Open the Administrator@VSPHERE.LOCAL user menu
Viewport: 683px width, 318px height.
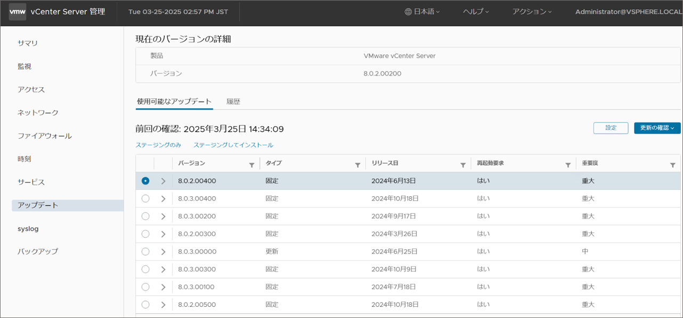click(x=629, y=12)
